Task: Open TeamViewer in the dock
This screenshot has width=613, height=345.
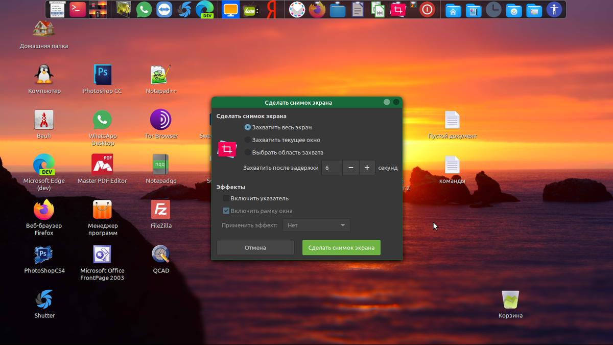Action: (164, 9)
